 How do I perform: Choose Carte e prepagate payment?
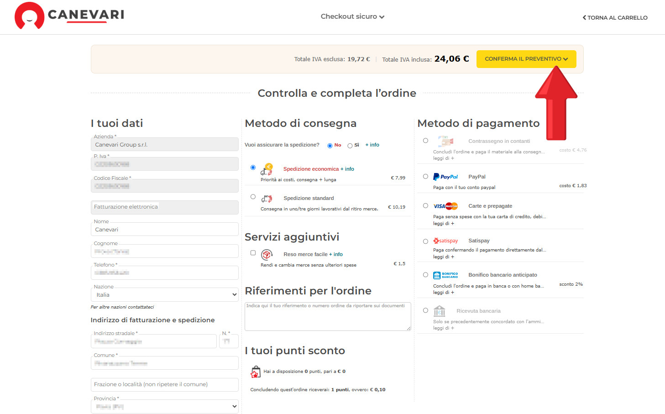point(425,205)
